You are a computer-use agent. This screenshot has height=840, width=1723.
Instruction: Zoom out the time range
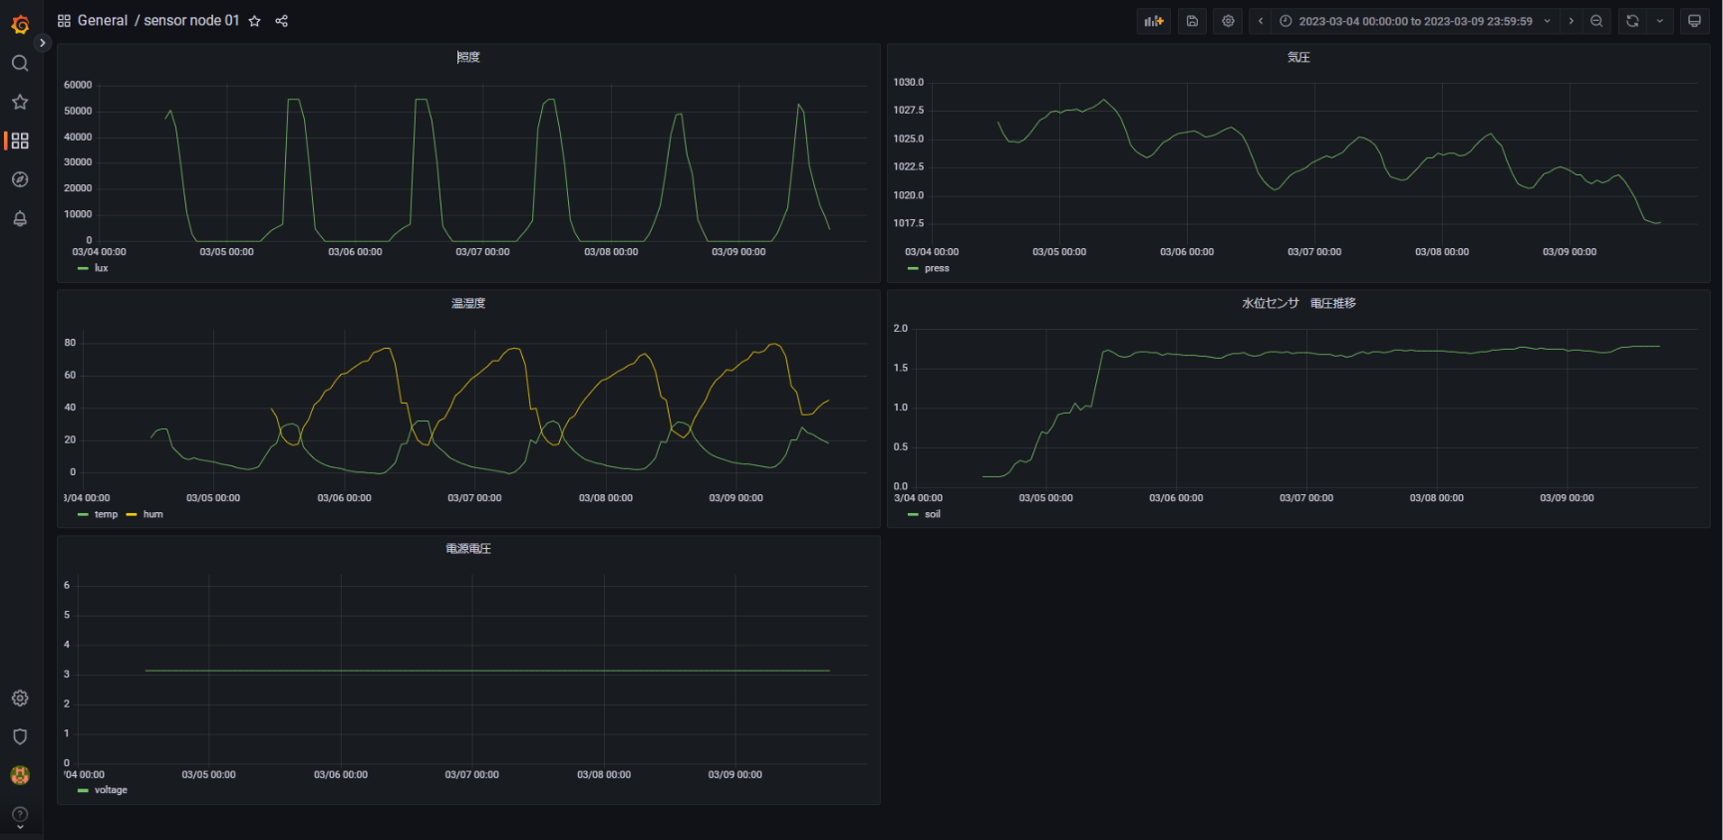pos(1596,21)
